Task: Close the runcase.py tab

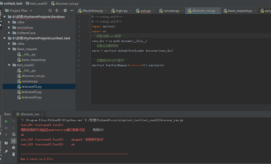Action: (x=182, y=11)
